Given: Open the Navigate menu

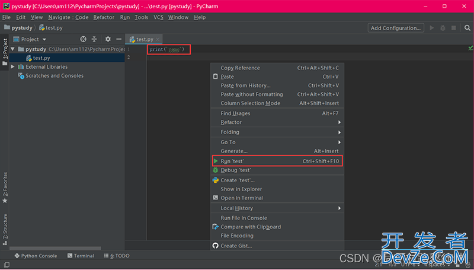Looking at the screenshot, I should [x=59, y=17].
